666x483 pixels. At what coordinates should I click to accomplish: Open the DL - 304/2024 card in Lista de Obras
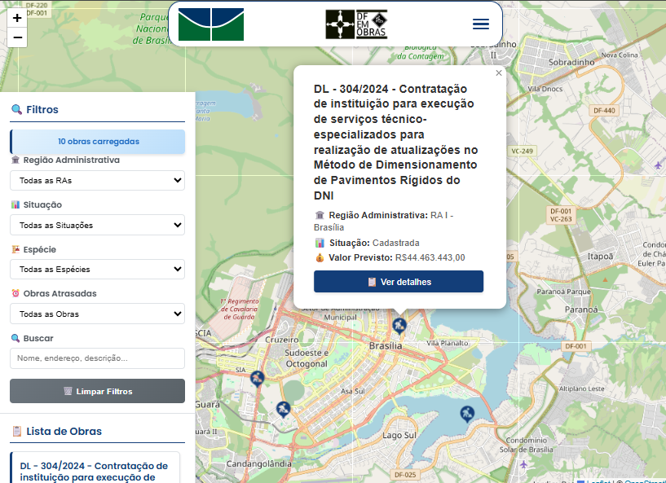[95, 468]
